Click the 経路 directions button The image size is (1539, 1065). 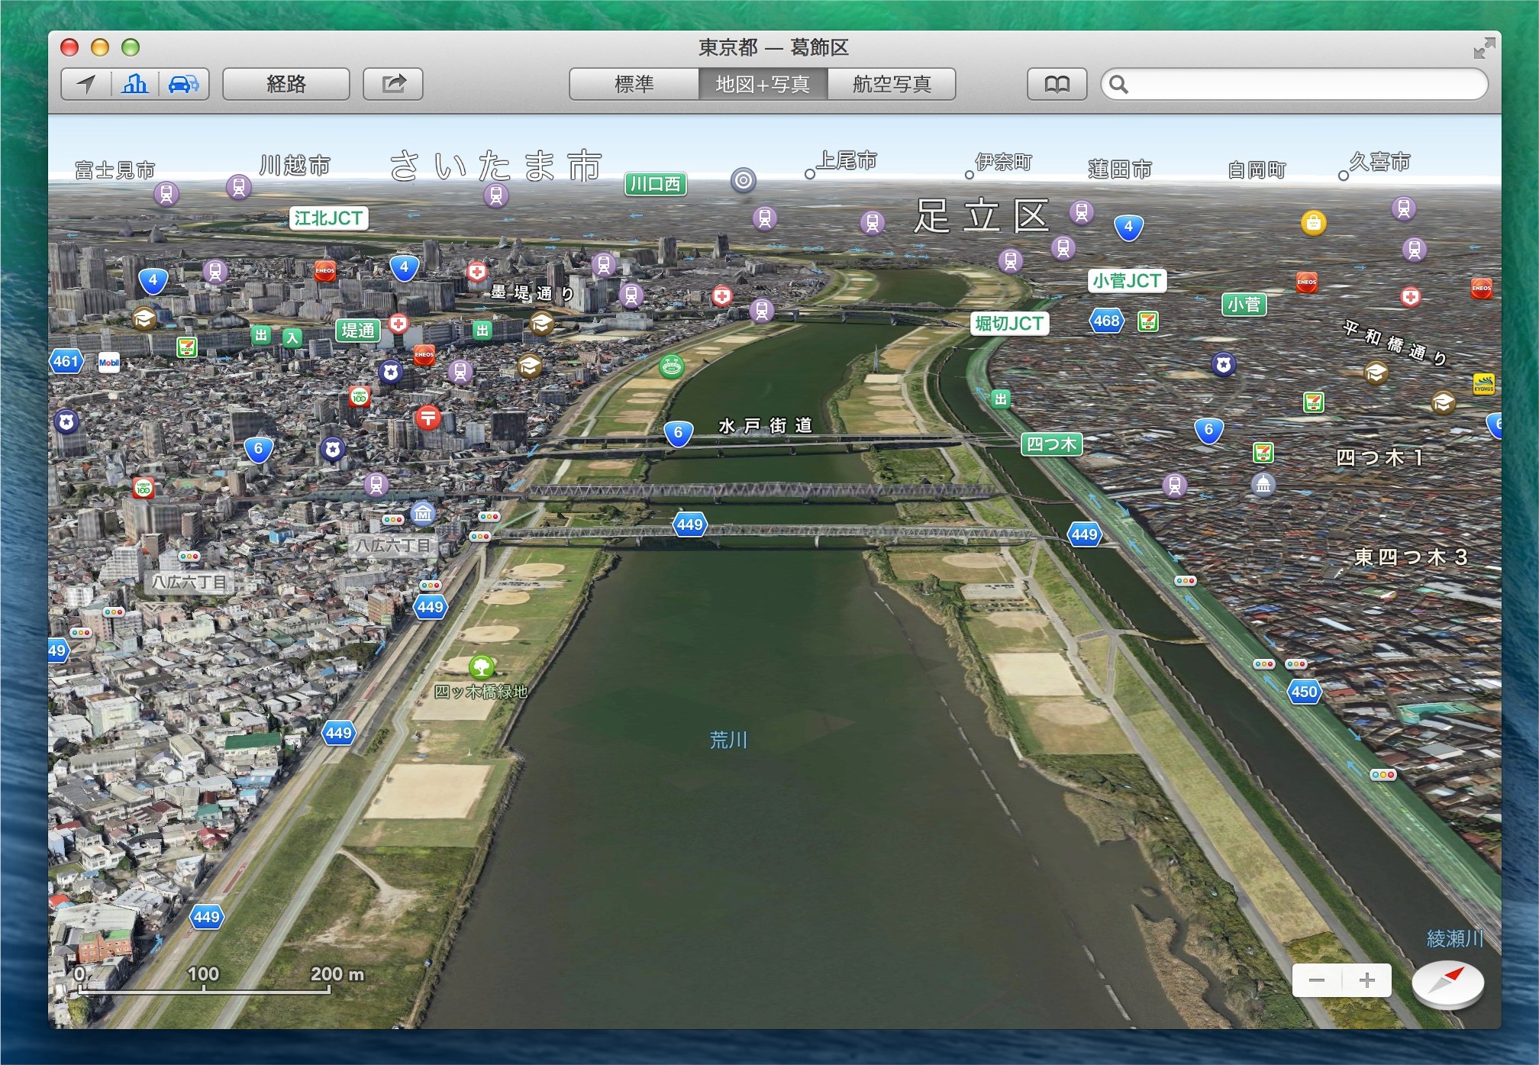[x=286, y=84]
